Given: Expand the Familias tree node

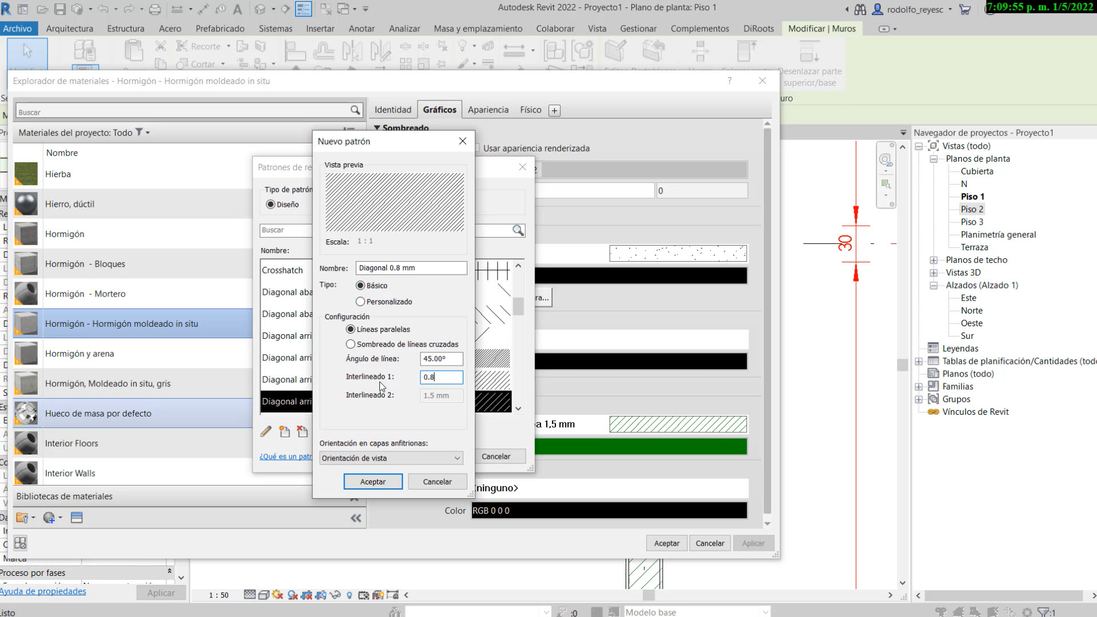Looking at the screenshot, I should 919,387.
